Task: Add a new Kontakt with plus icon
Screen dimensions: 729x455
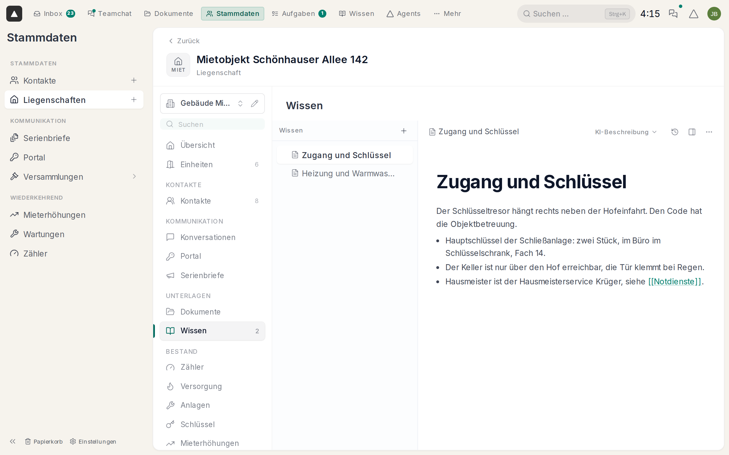Action: (x=134, y=80)
